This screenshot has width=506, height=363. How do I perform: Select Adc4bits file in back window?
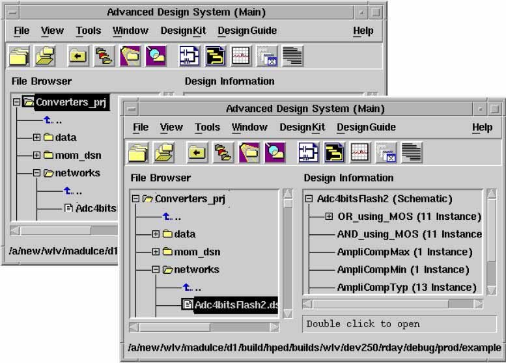click(x=91, y=208)
